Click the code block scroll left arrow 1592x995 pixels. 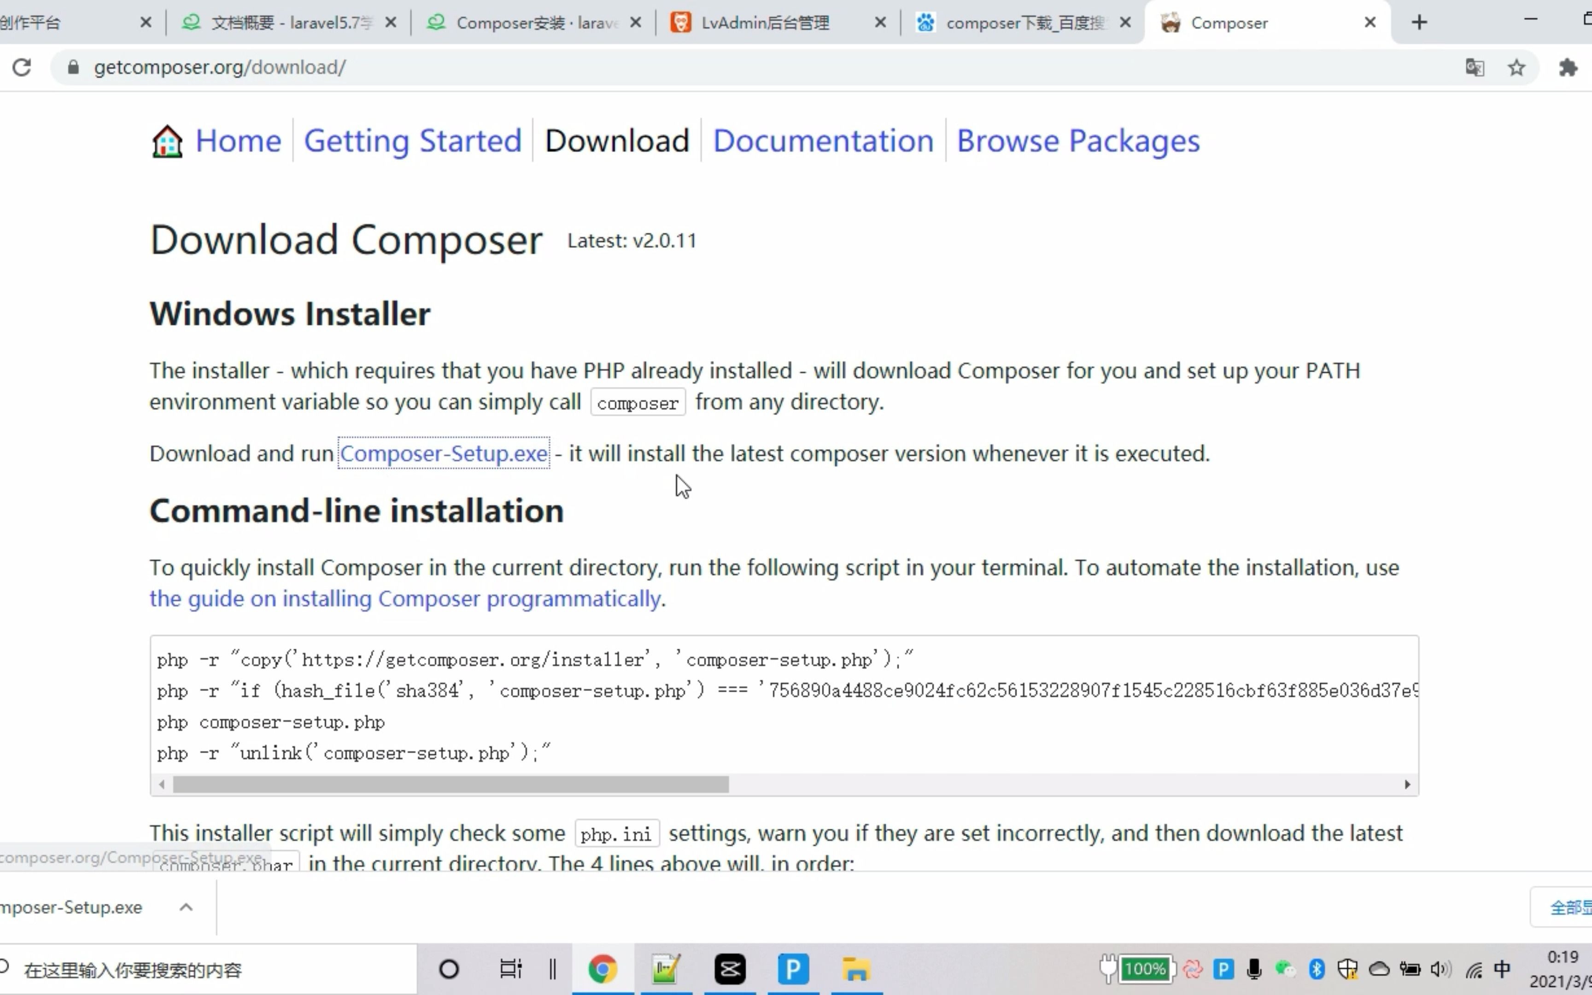tap(162, 784)
